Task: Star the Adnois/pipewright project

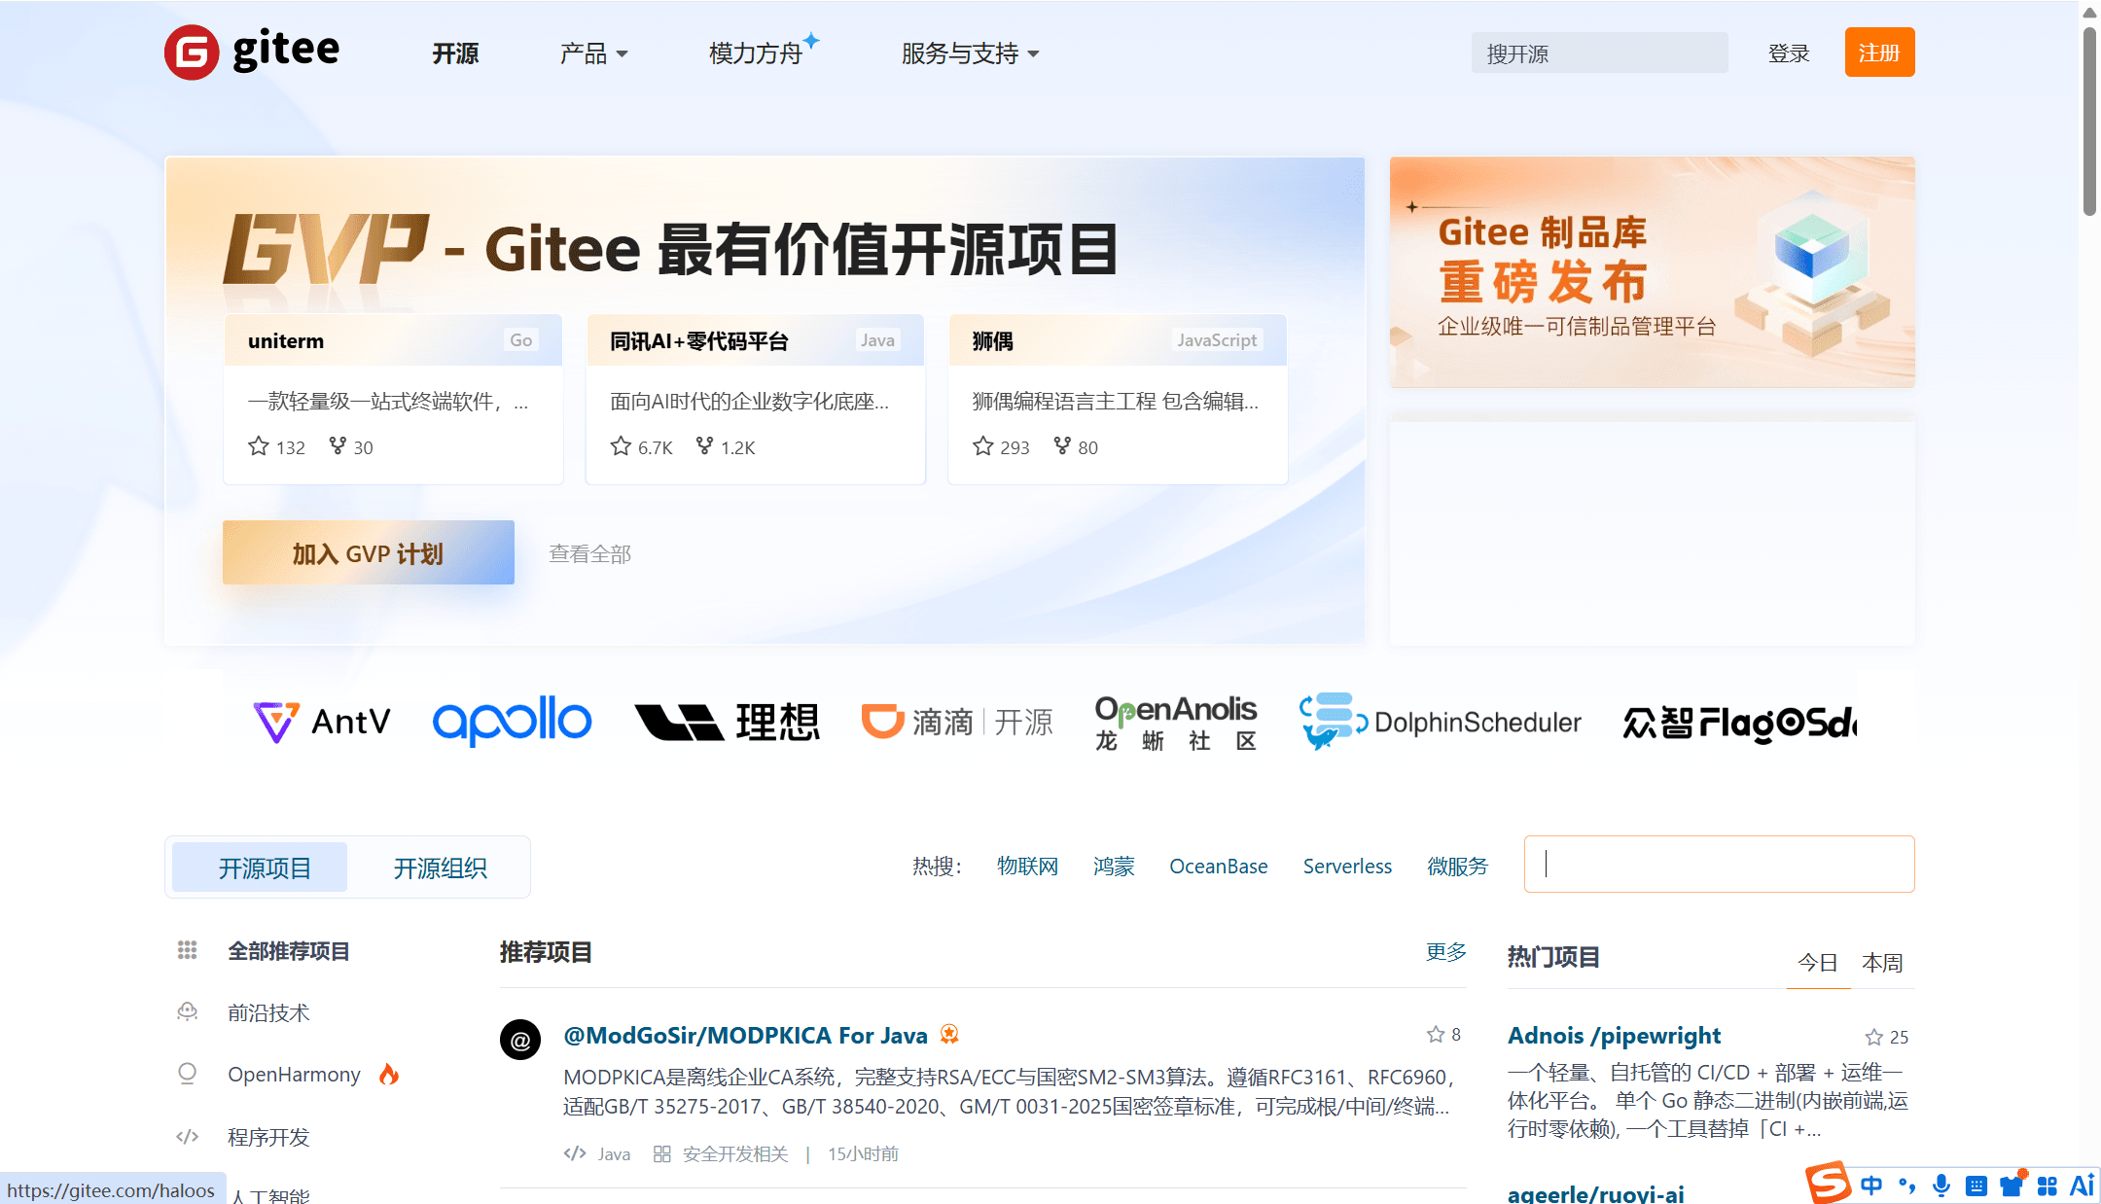Action: tap(1873, 1038)
